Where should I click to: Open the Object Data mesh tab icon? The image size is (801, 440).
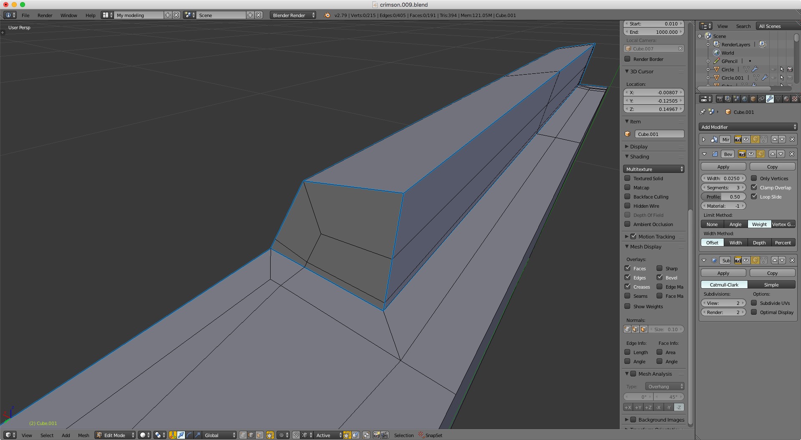[778, 99]
